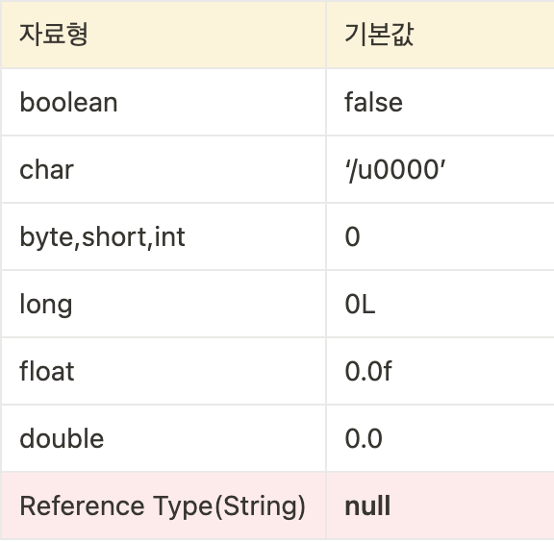Select the '/u0000' default value cell
The image size is (554, 542).
click(x=441, y=169)
